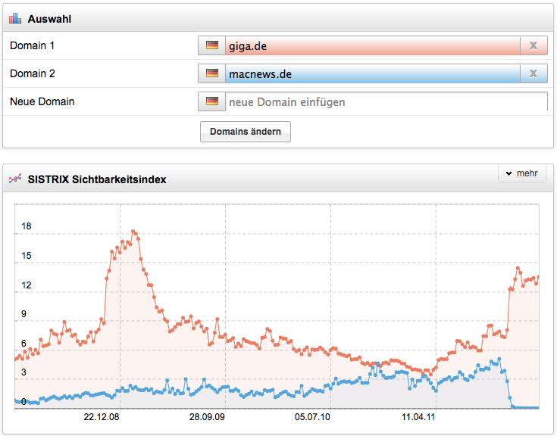The image size is (557, 439).
Task: Open the country flag selector for Neue Domain
Action: pos(211,101)
